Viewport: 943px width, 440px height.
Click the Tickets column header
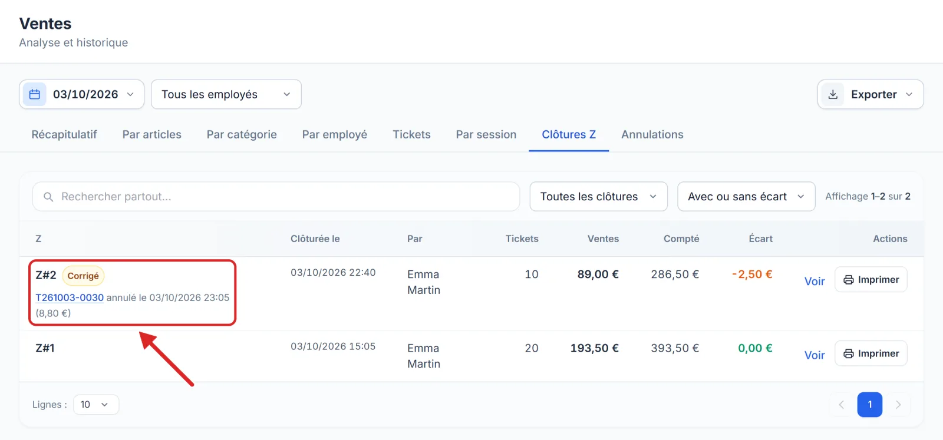tap(522, 239)
